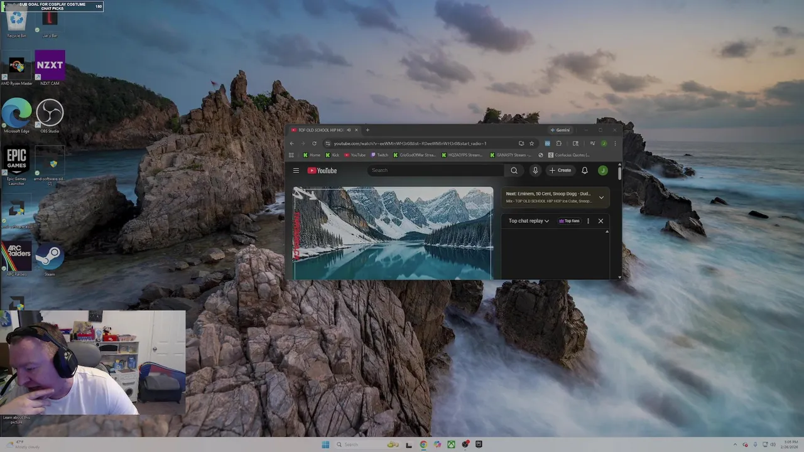Click the Chrome address bar URL
Image resolution: width=804 pixels, height=452 pixels.
coord(410,143)
